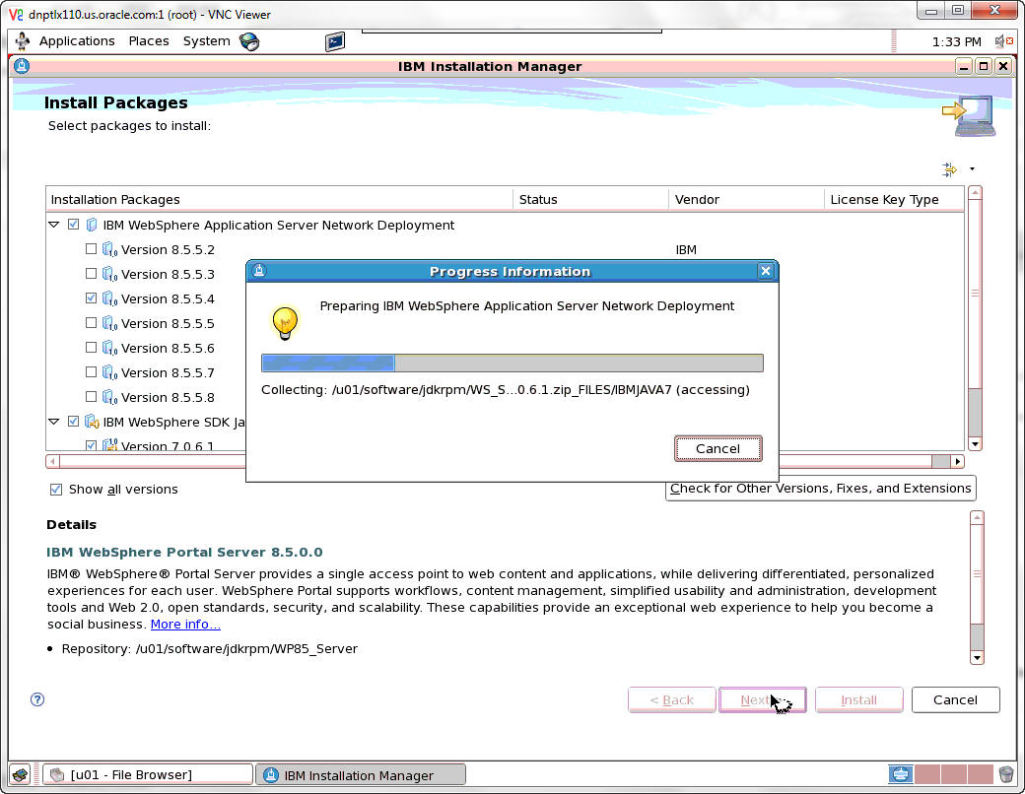The height and width of the screenshot is (794, 1025).
Task: Click the icon beside Version 8.5.5.5
Action: coord(109,323)
